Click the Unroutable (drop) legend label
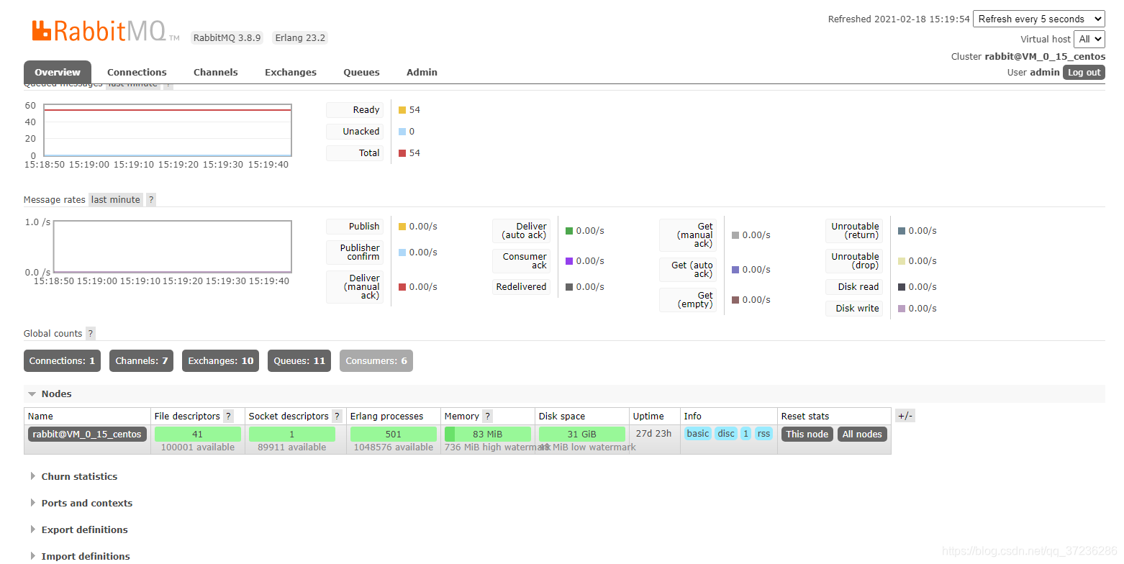 (854, 261)
